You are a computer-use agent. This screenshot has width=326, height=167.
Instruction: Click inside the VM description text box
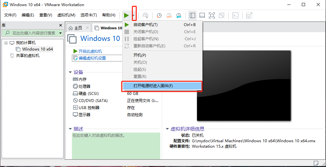116,146
